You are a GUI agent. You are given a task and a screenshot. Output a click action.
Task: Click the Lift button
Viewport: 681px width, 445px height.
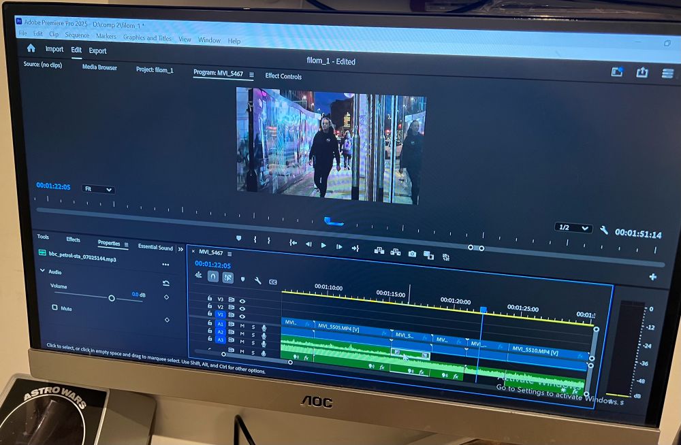[x=379, y=250]
